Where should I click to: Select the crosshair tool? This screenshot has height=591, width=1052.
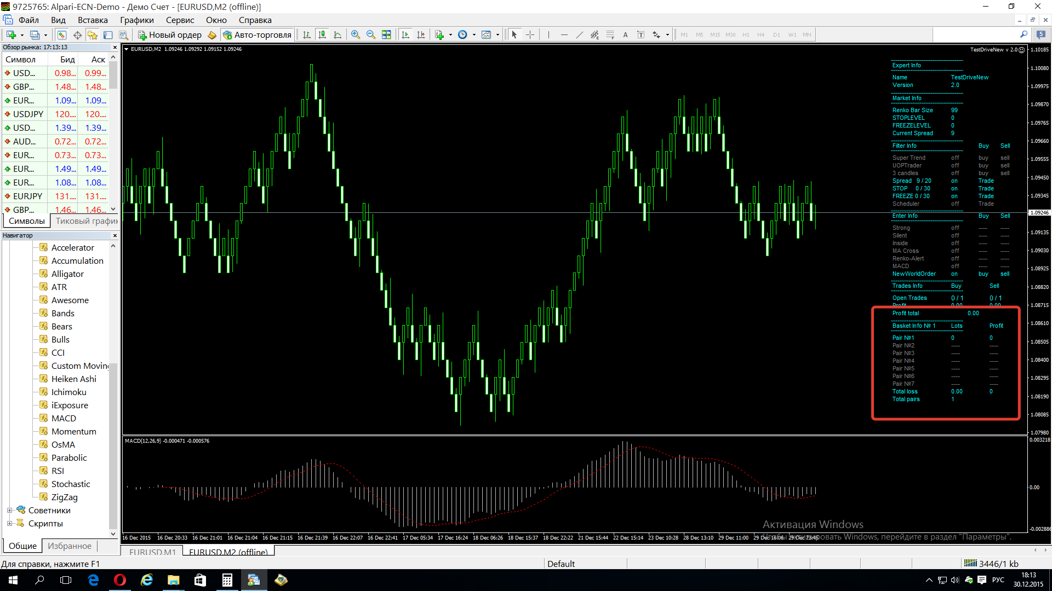tap(530, 34)
